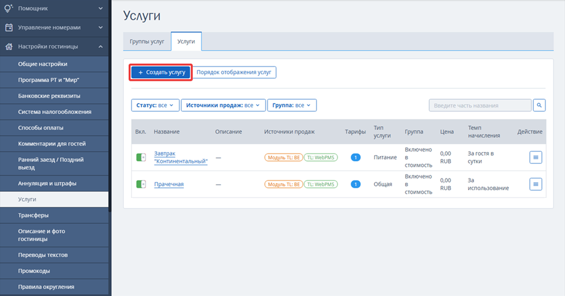
Task: Open Аннуляция и штрафы section
Action: [54, 183]
